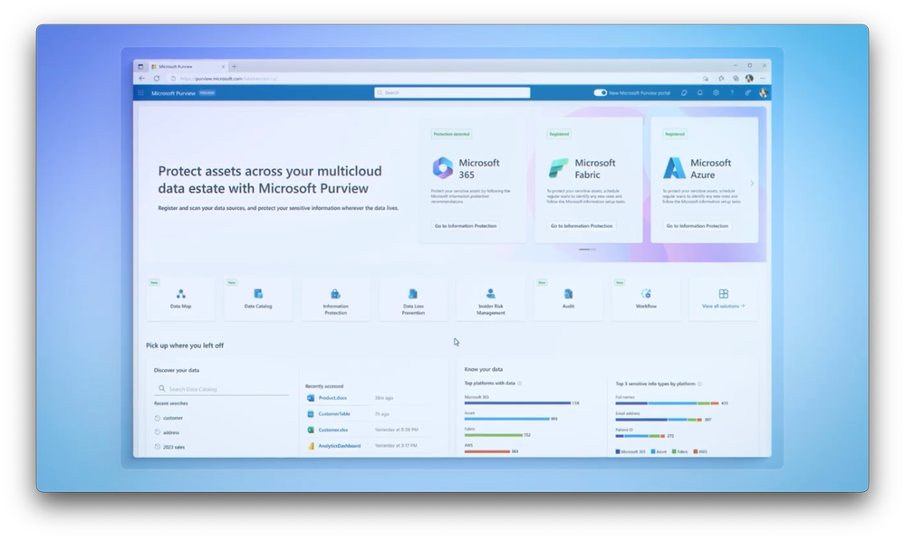The image size is (905, 540).
Task: Go to Information Protection for Microsoft Azure
Action: [698, 226]
